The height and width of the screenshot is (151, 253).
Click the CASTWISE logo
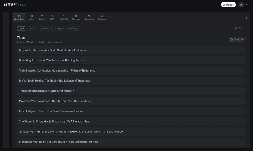point(10,5)
